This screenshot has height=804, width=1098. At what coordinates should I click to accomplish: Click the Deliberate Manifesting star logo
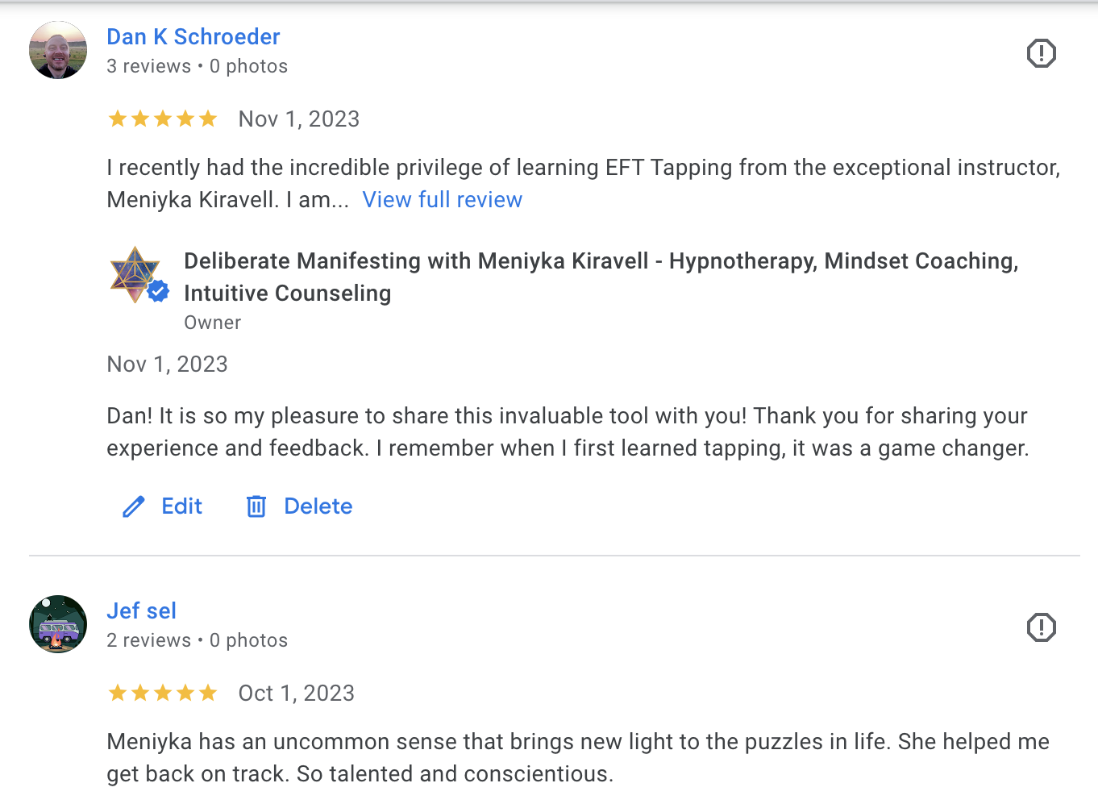(x=133, y=273)
